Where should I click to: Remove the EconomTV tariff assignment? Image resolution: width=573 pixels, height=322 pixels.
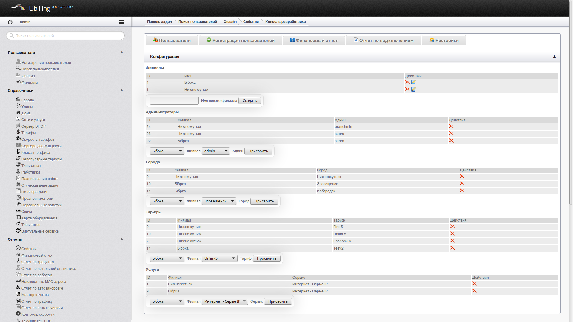(452, 241)
